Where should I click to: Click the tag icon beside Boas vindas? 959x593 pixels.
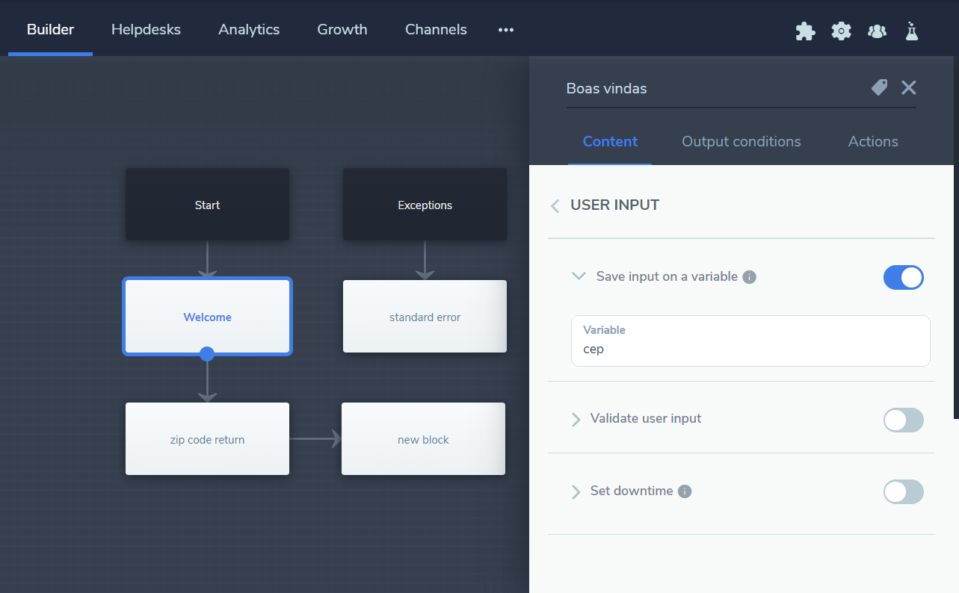coord(880,87)
